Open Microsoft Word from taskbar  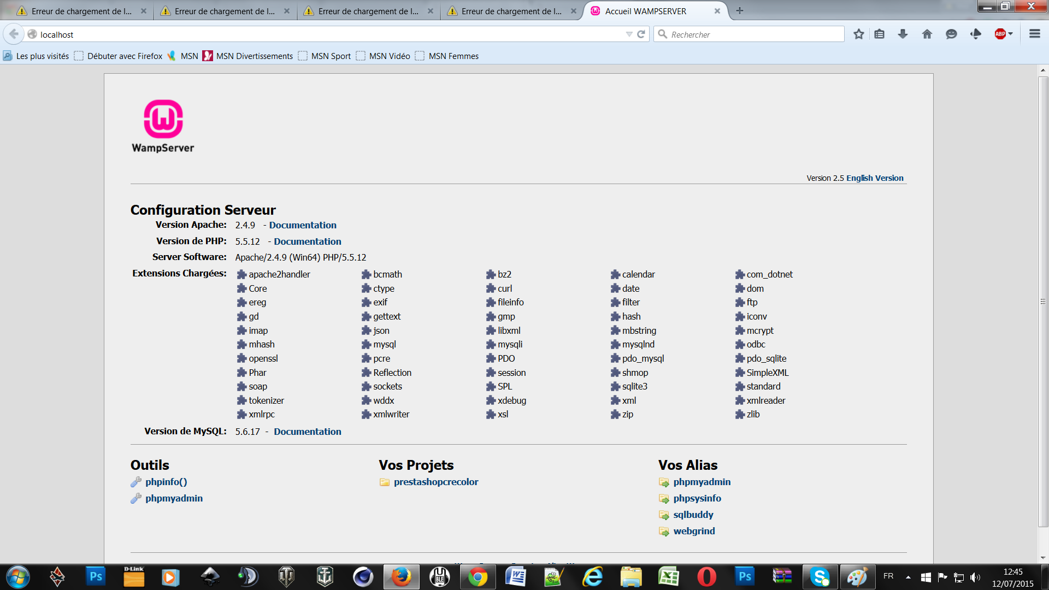point(516,577)
